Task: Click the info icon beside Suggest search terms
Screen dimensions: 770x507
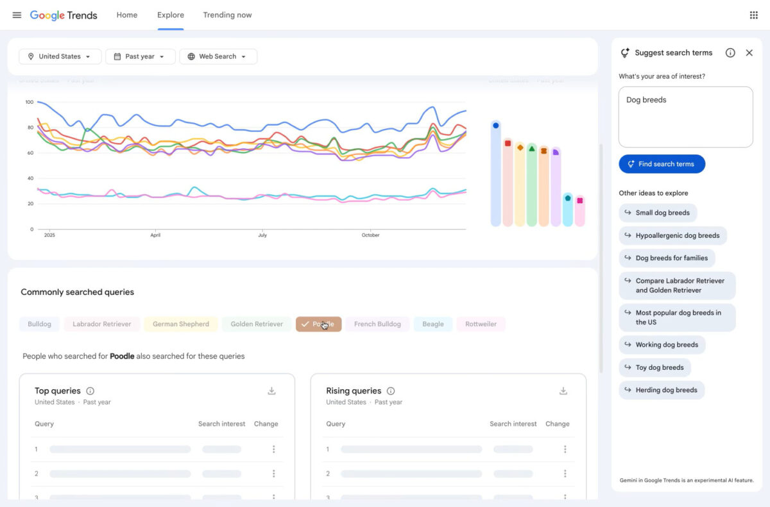Action: (x=730, y=53)
